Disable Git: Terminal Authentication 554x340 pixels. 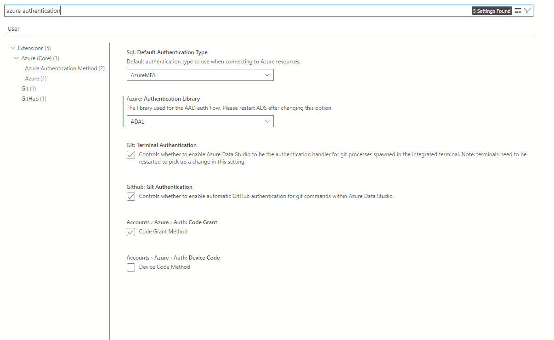[131, 155]
